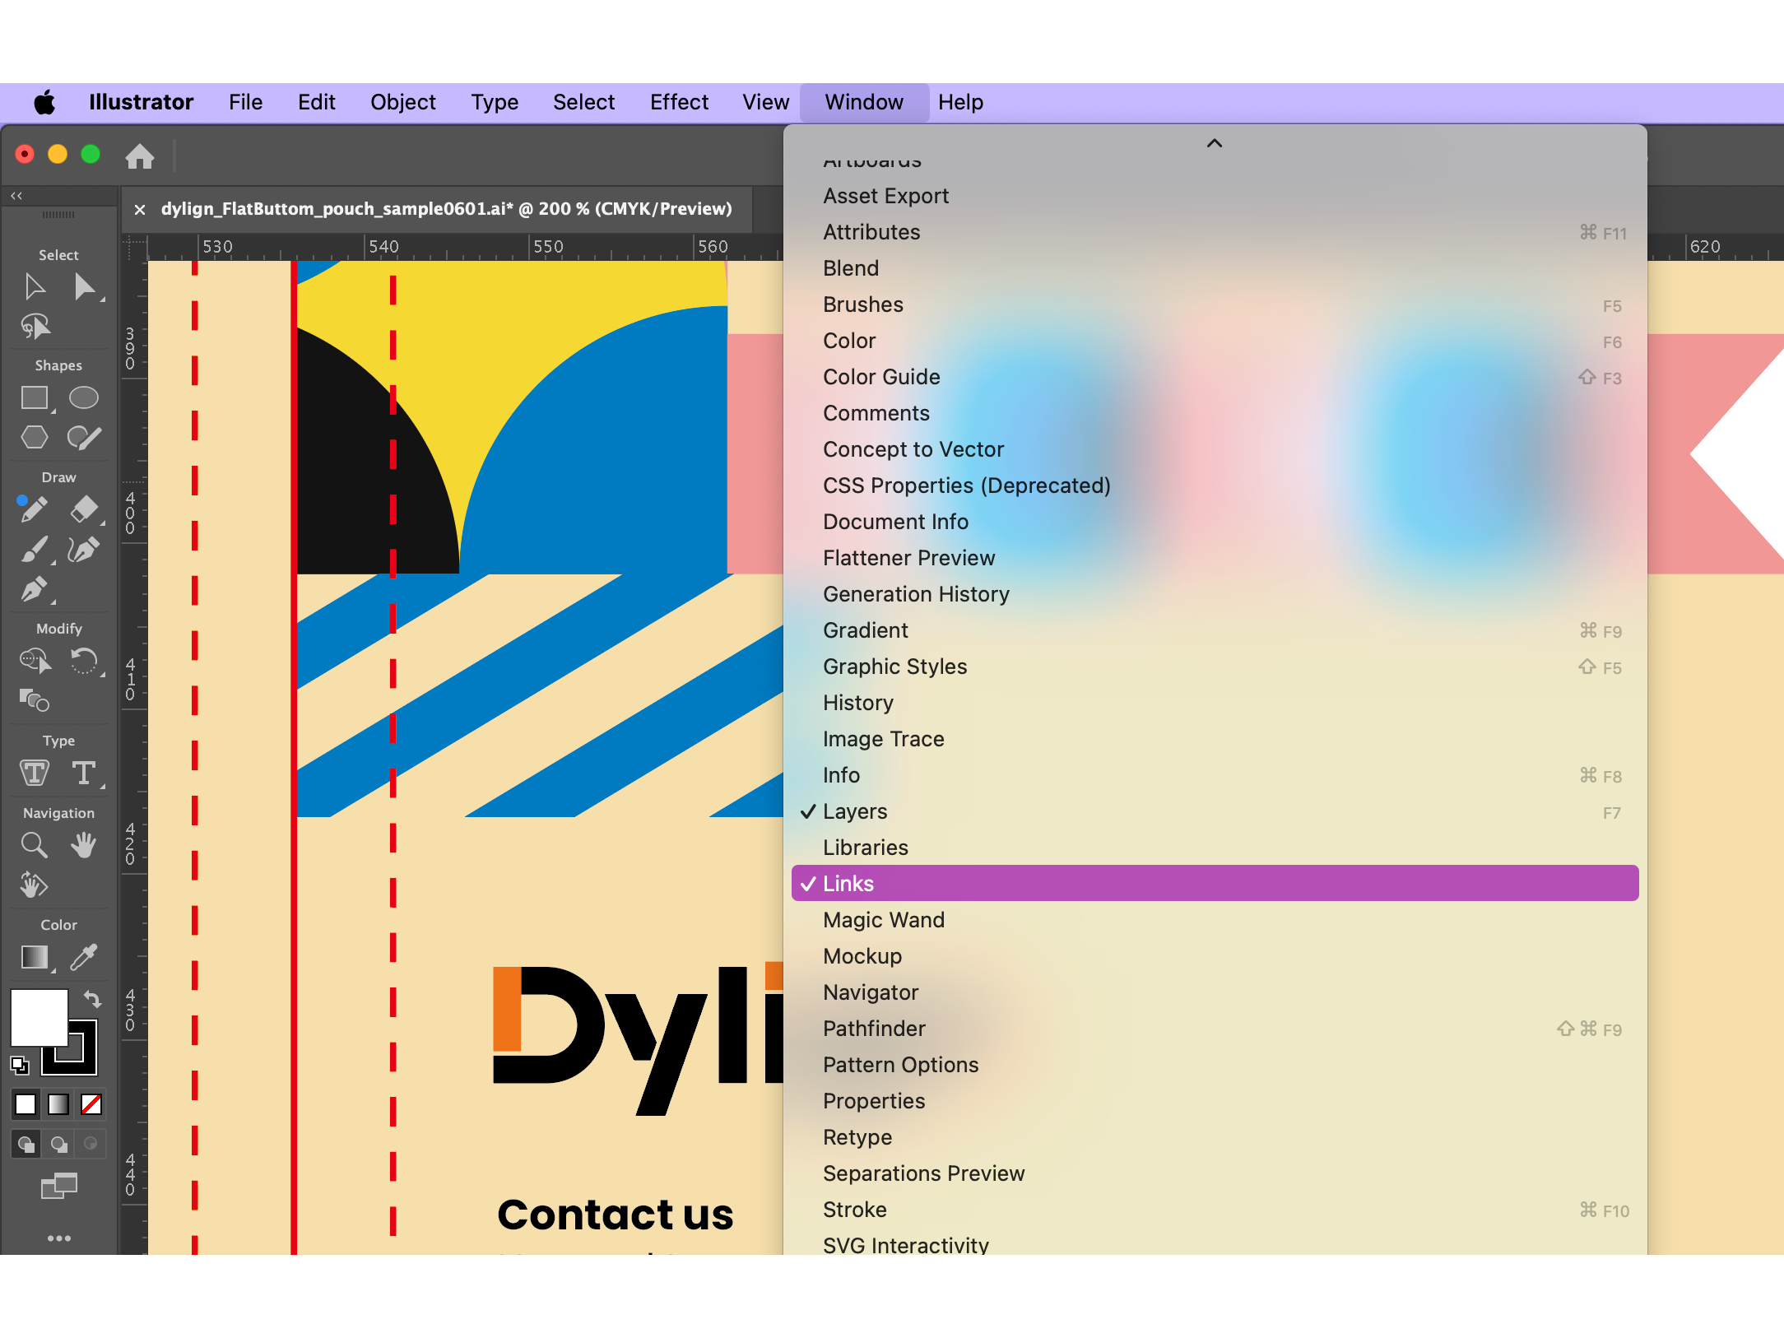The height and width of the screenshot is (1338, 1784).
Task: Click the ruler origin corner box
Action: [135, 247]
